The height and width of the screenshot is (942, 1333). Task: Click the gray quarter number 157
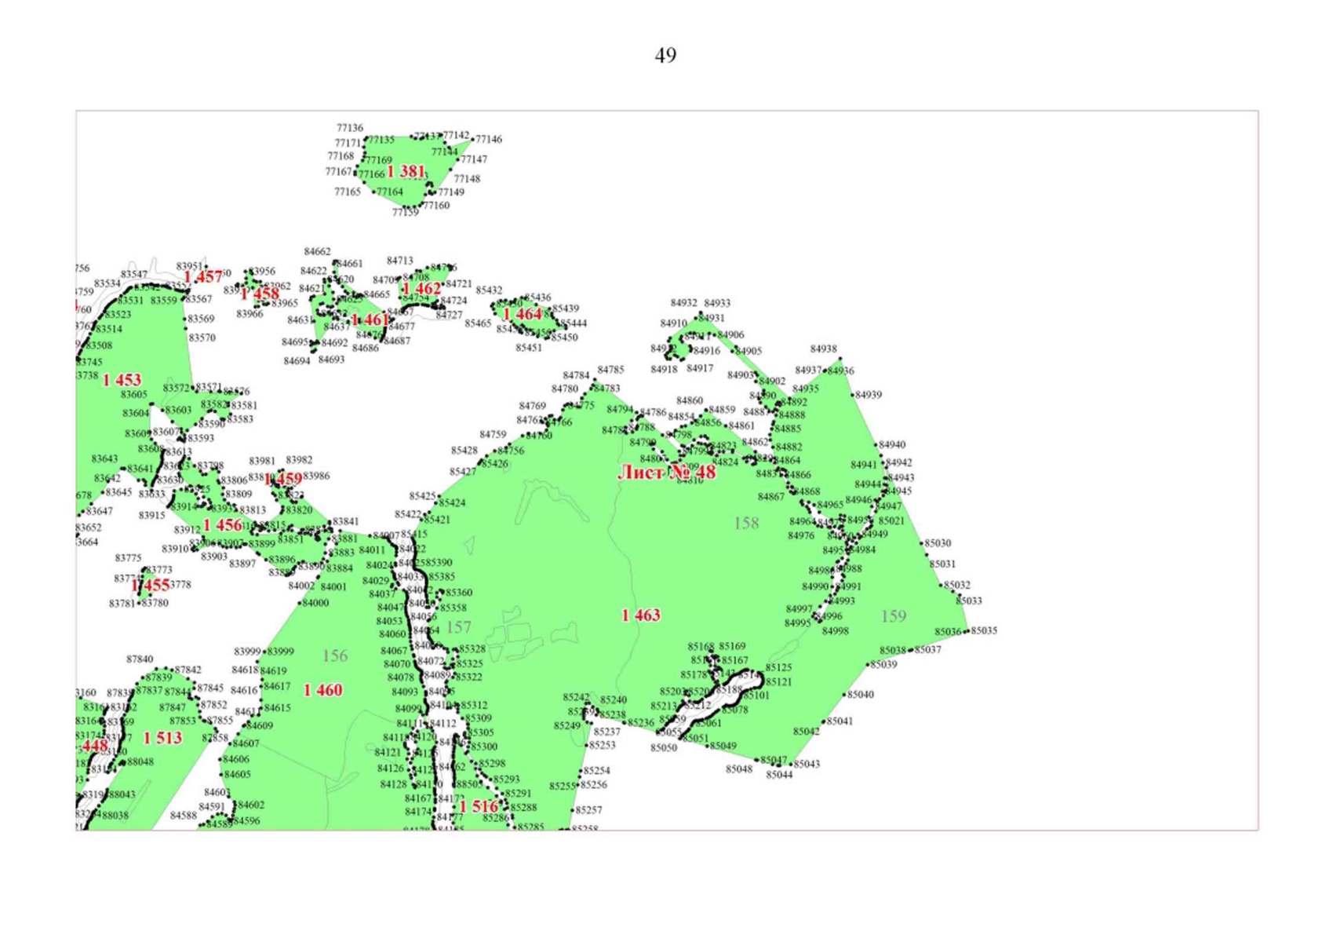coord(458,627)
